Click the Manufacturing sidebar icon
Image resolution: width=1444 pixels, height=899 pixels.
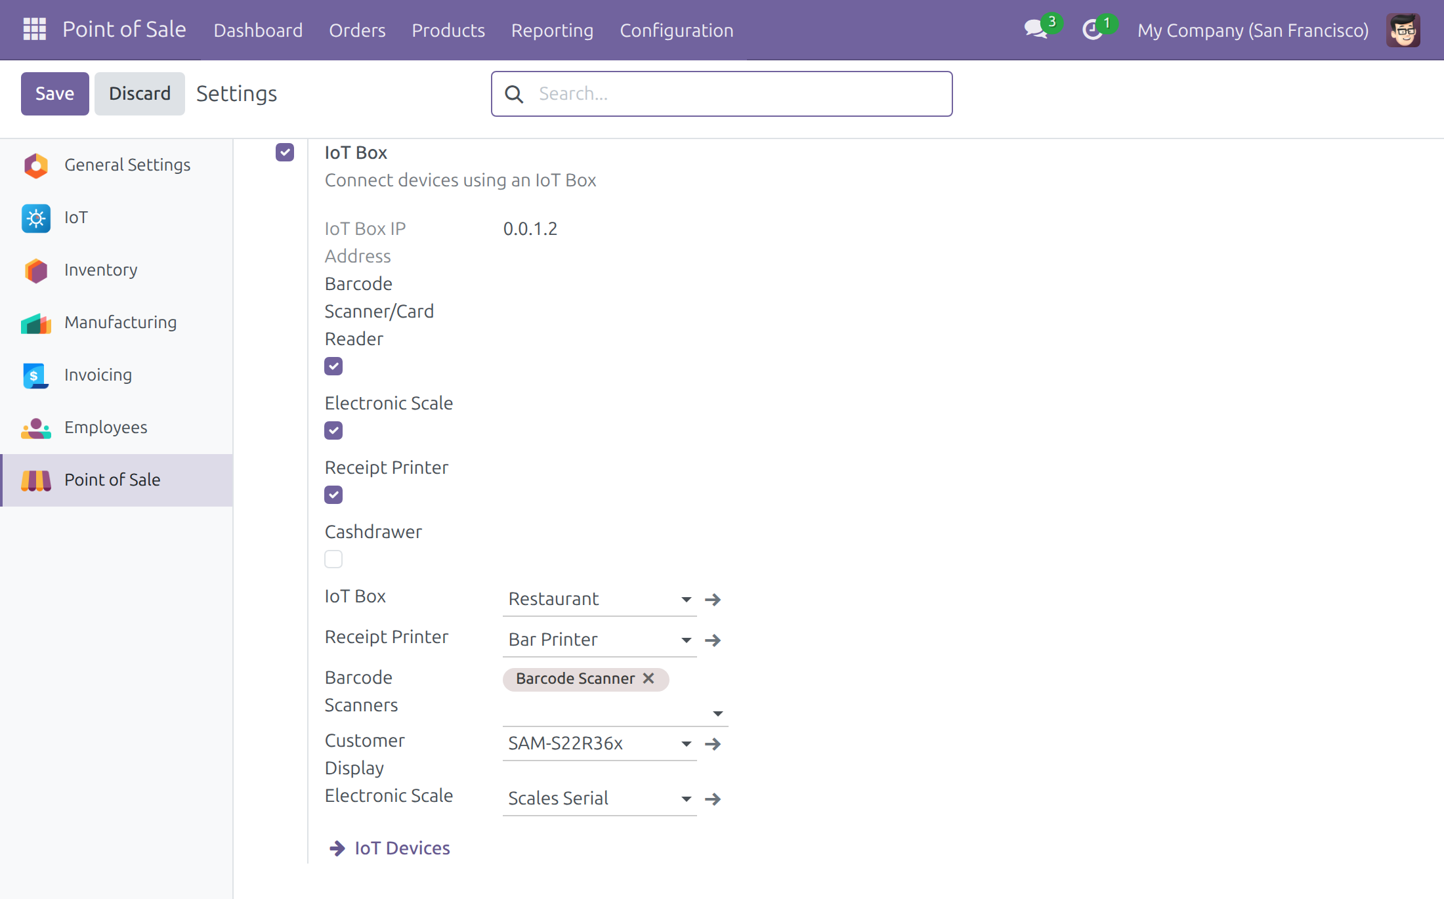pyautogui.click(x=36, y=323)
